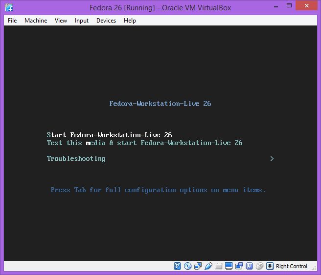Open the Devices menu
The height and width of the screenshot is (275, 321).
pyautogui.click(x=106, y=21)
